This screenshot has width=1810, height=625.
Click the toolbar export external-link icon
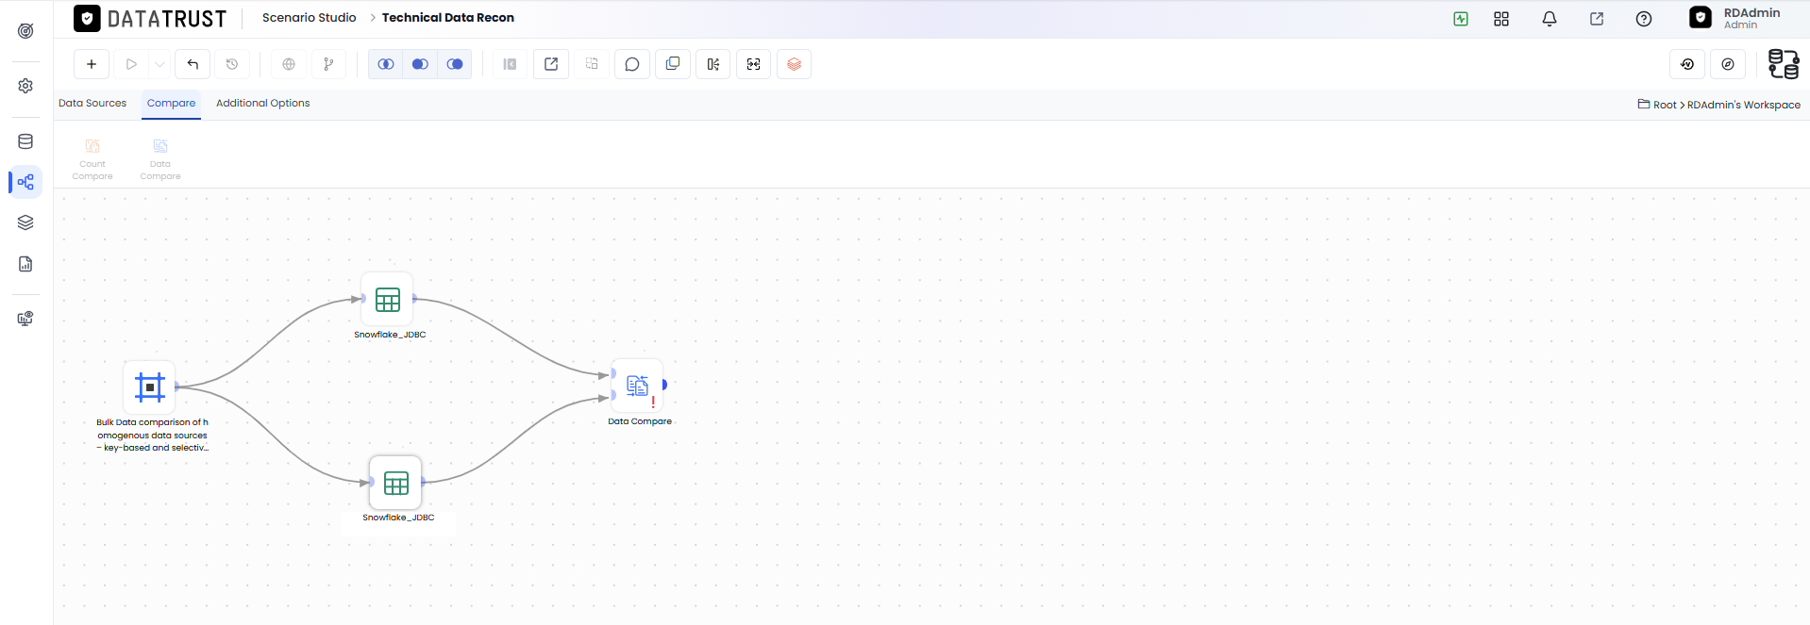[x=551, y=64]
